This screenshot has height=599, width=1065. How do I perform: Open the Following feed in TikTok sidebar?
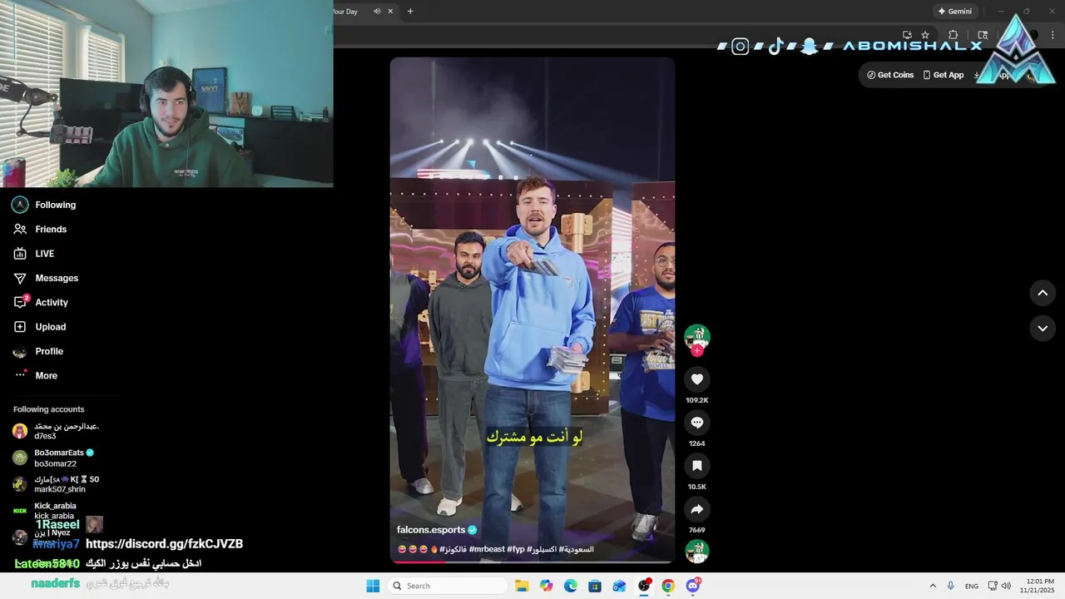[44, 205]
